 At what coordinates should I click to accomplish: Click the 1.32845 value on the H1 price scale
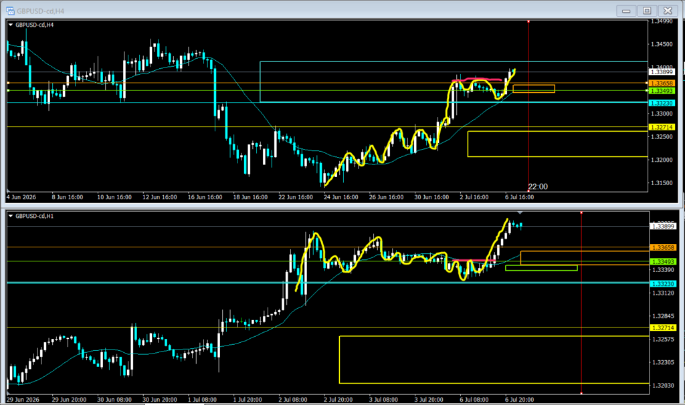coord(663,316)
